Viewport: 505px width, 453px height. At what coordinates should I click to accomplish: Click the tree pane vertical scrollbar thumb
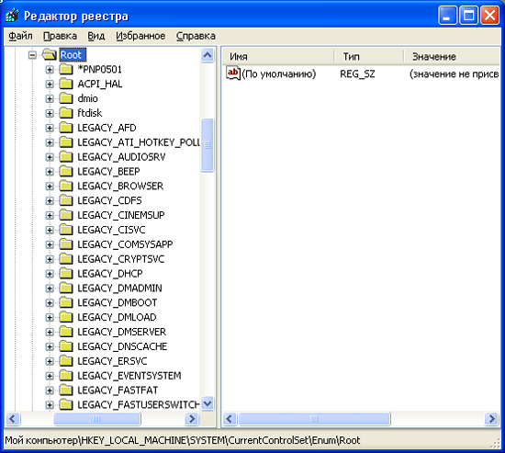208,145
